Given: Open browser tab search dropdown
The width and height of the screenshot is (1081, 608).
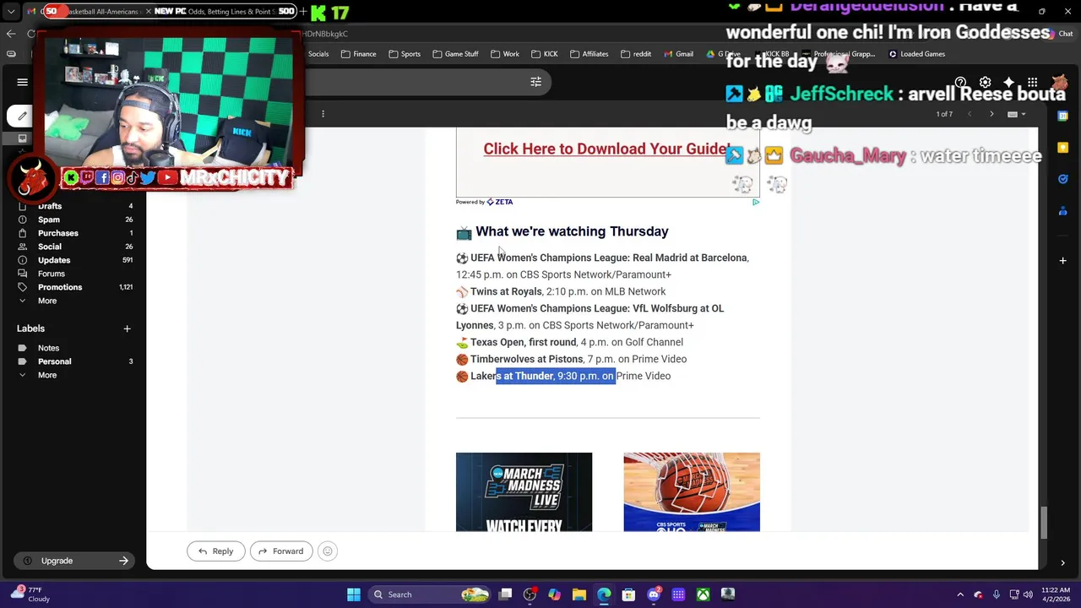Looking at the screenshot, I should pos(11,12).
